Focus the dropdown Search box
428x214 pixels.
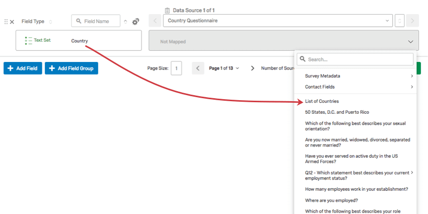point(355,59)
